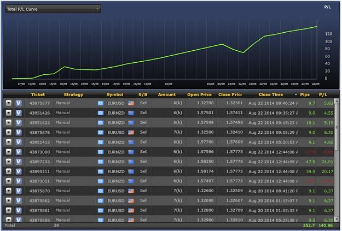
Task: Click the M manual icon for ticket 43875862
Action: (19, 200)
